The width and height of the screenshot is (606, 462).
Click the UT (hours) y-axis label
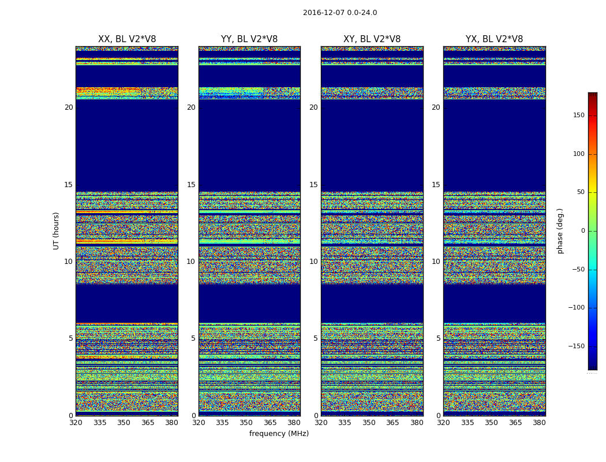[x=57, y=230]
